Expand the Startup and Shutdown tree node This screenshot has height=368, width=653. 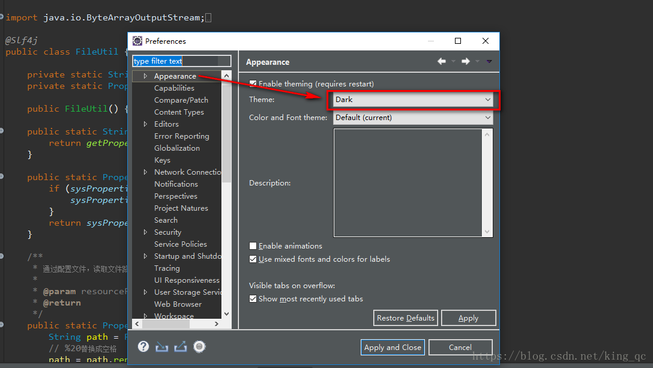point(145,256)
